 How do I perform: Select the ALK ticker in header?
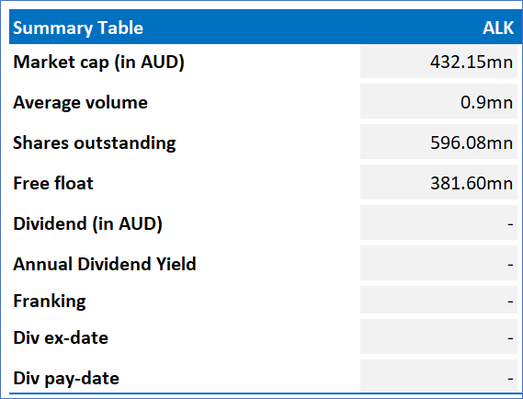click(x=498, y=28)
